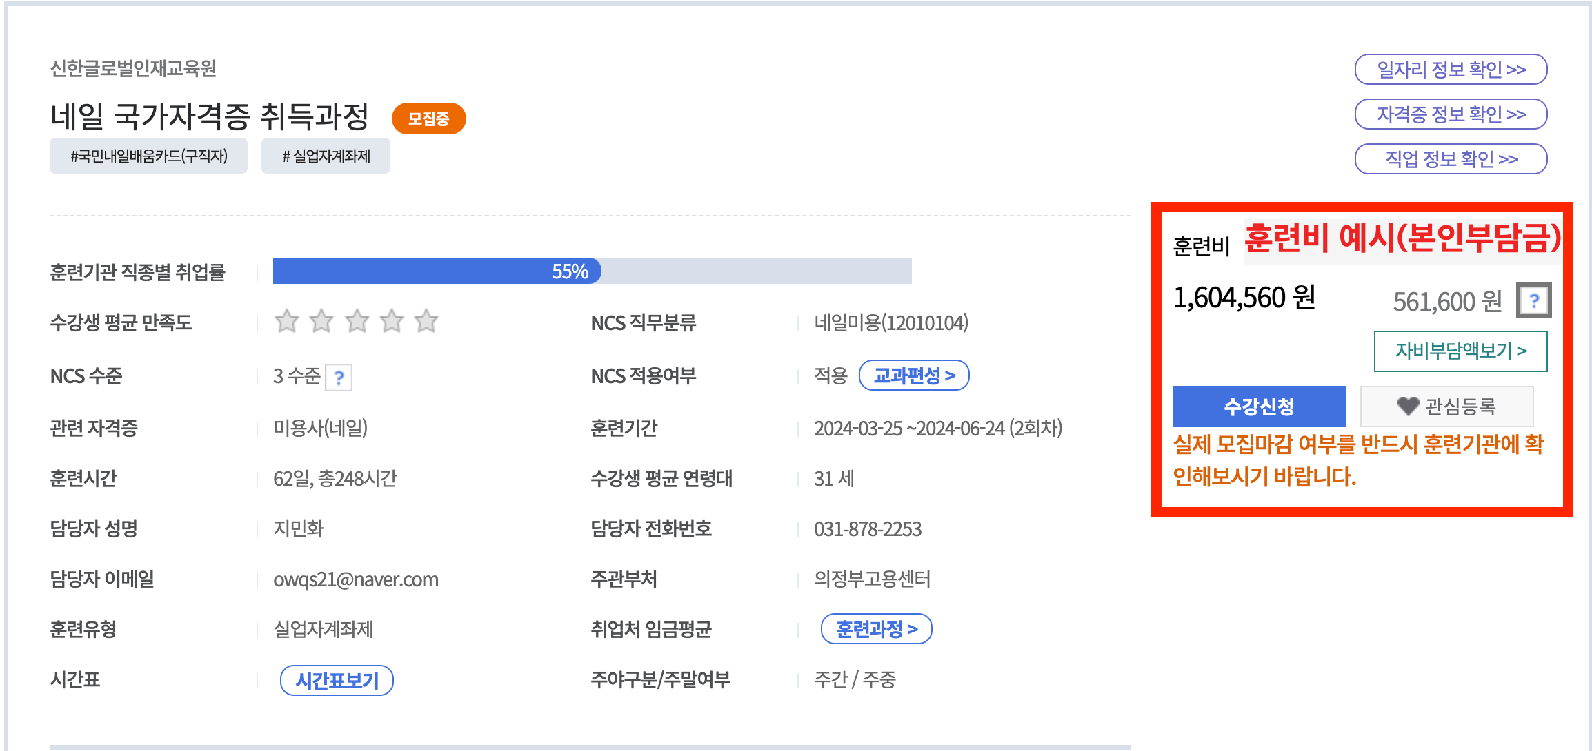Click the 55% employment rate progress bar
The image size is (1592, 751).
592,271
